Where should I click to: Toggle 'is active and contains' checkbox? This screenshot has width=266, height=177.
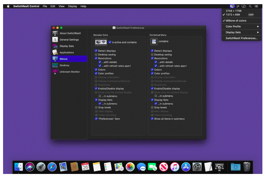pyautogui.click(x=110, y=42)
